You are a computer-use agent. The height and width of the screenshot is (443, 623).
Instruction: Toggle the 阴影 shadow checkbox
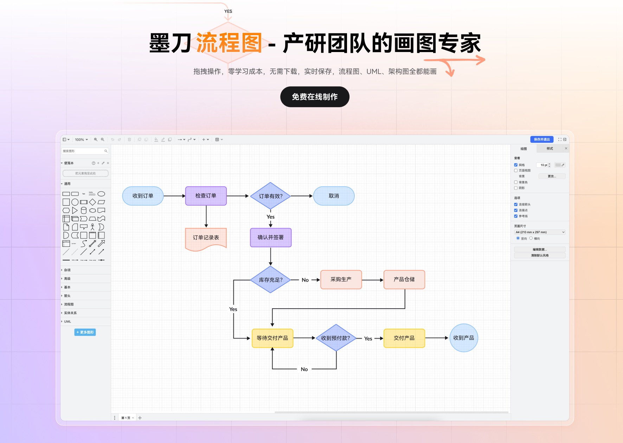tap(516, 188)
